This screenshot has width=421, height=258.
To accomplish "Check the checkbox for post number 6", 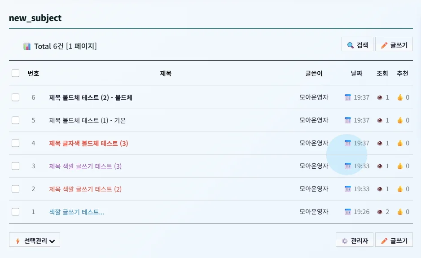I will 16,97.
